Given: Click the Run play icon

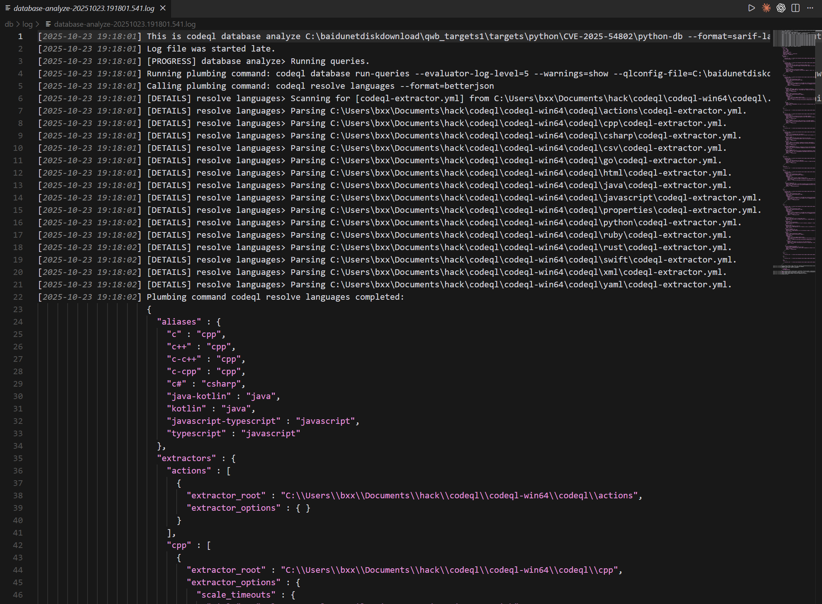Looking at the screenshot, I should 751,8.
